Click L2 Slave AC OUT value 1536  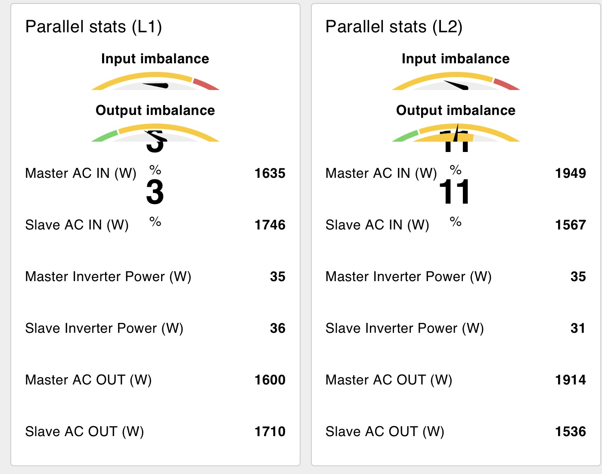(571, 431)
